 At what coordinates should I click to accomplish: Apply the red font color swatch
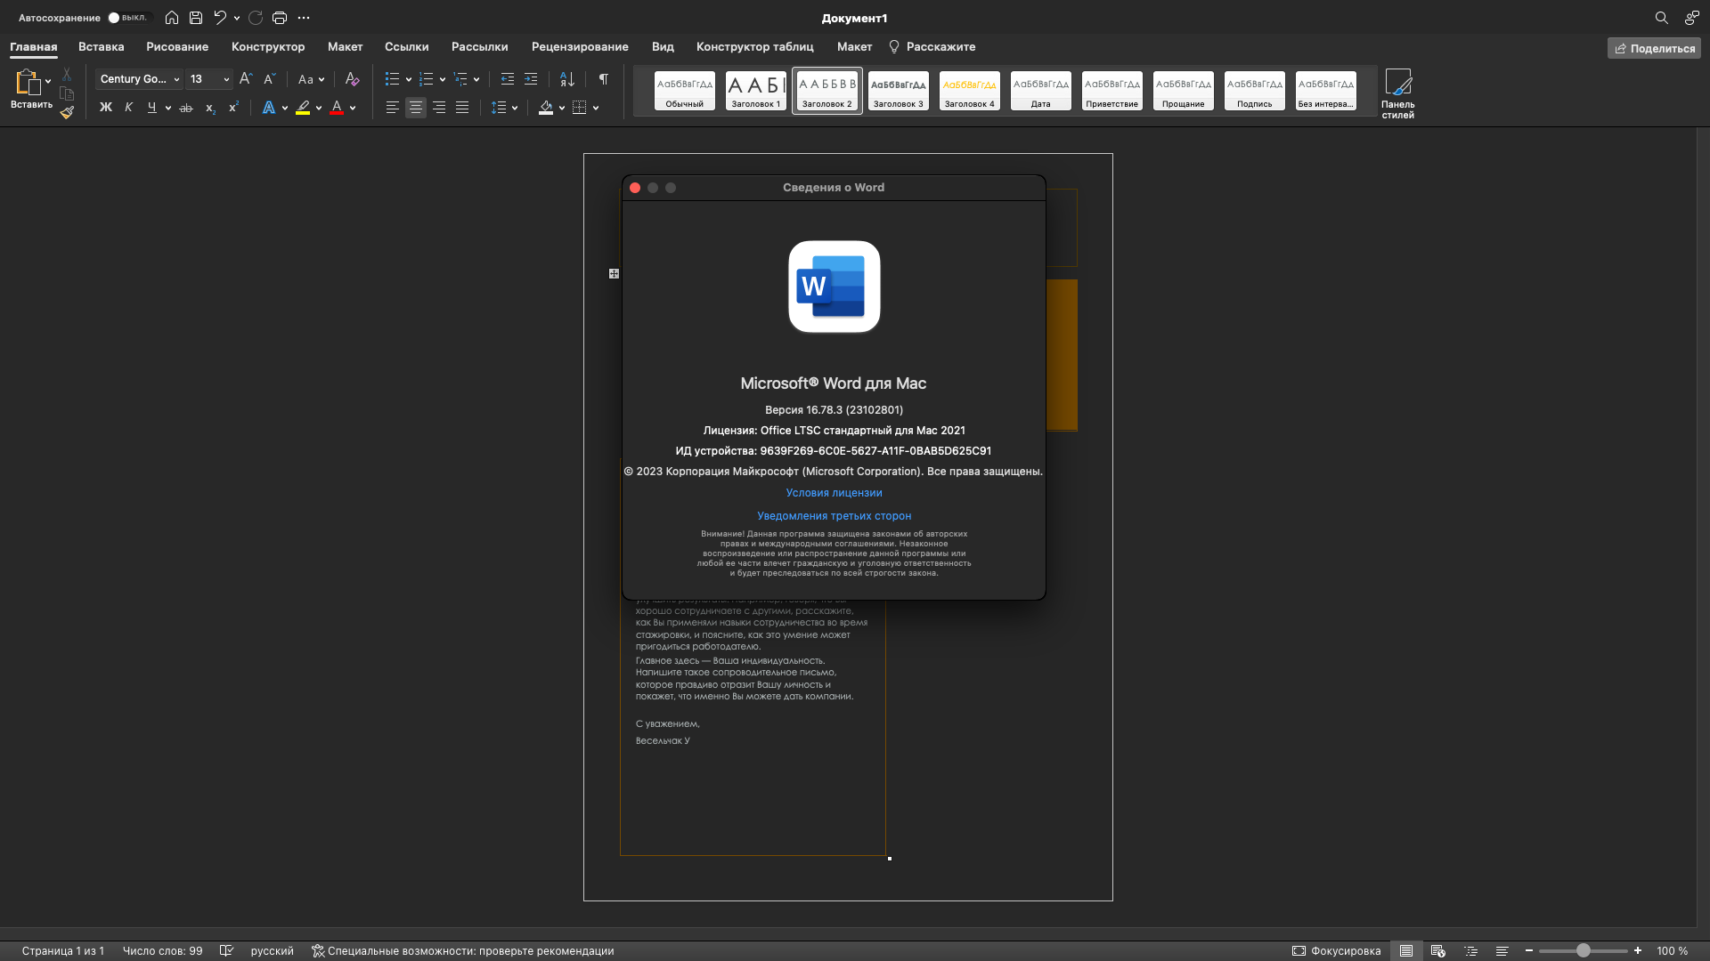coord(337,108)
